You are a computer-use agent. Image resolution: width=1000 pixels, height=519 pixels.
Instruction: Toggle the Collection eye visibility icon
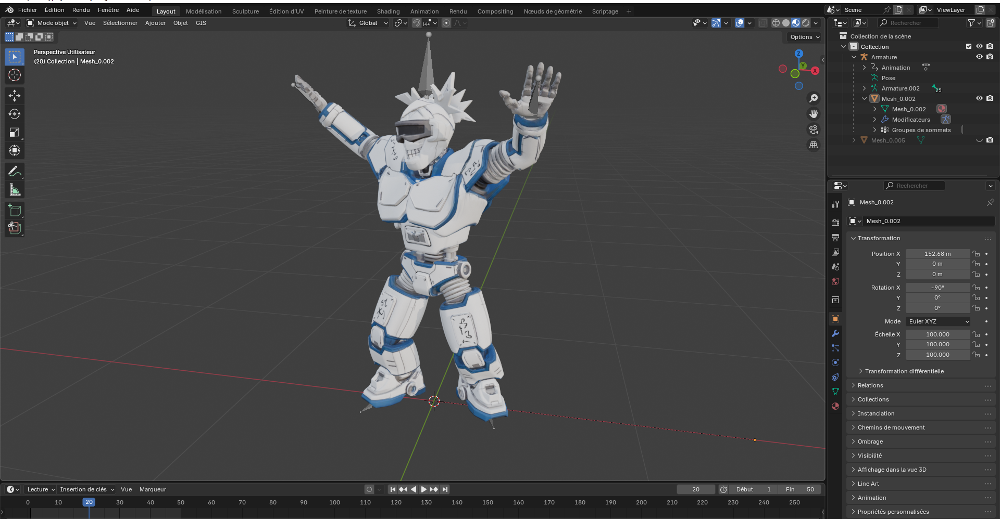(979, 47)
